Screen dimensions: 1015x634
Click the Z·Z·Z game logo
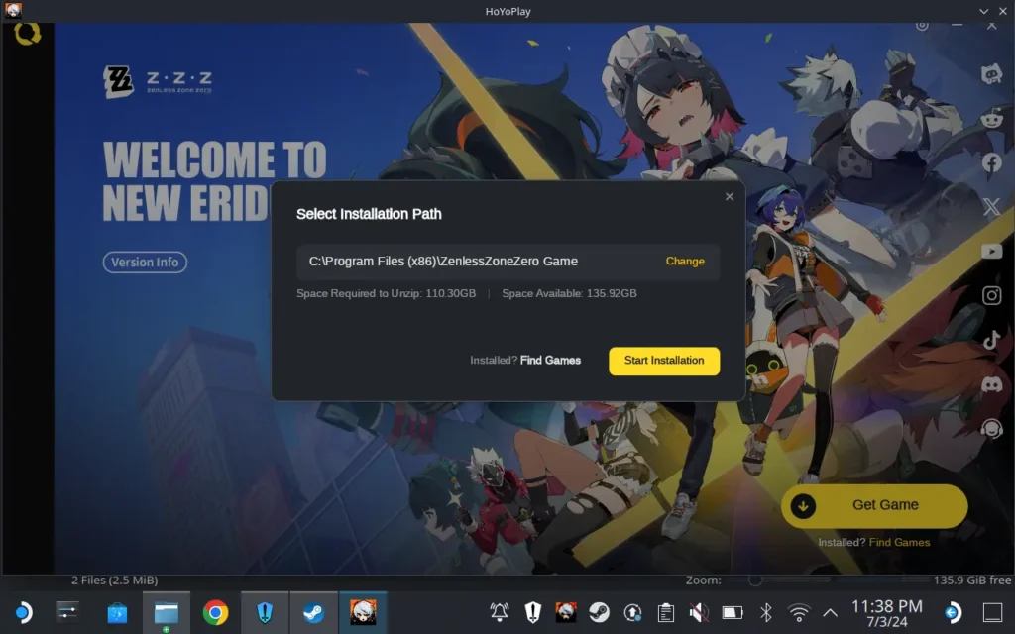pos(158,81)
